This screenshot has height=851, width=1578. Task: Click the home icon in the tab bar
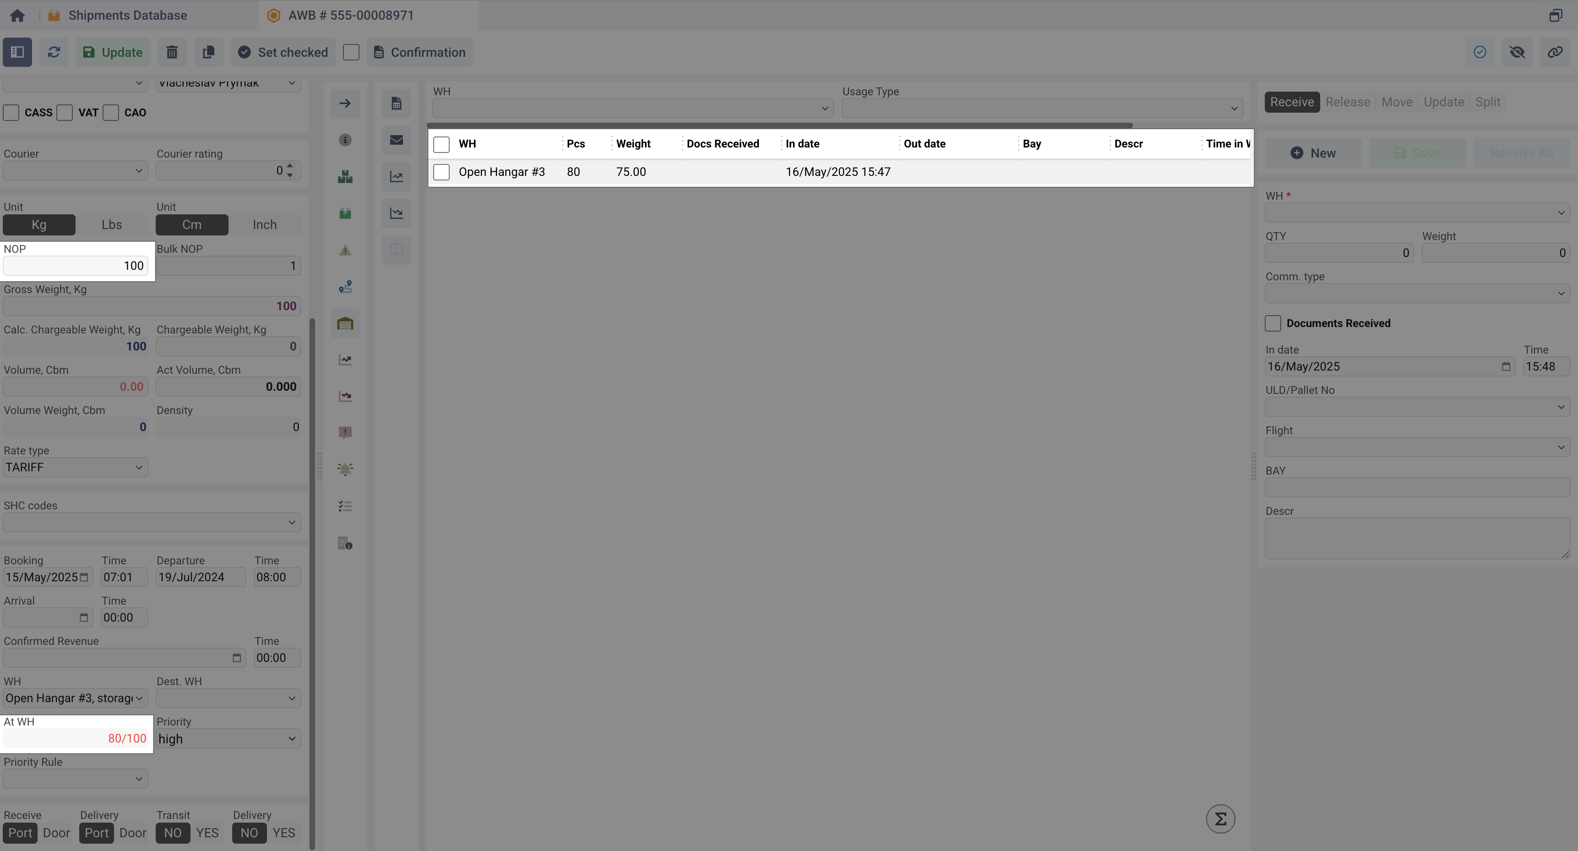pos(17,15)
